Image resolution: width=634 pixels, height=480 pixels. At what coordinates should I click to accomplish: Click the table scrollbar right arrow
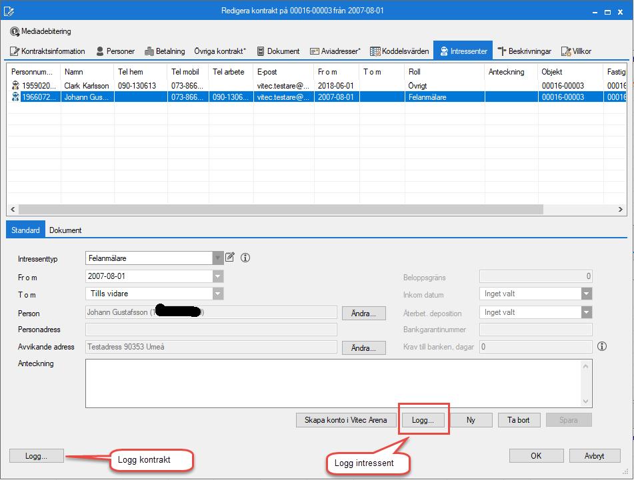621,209
